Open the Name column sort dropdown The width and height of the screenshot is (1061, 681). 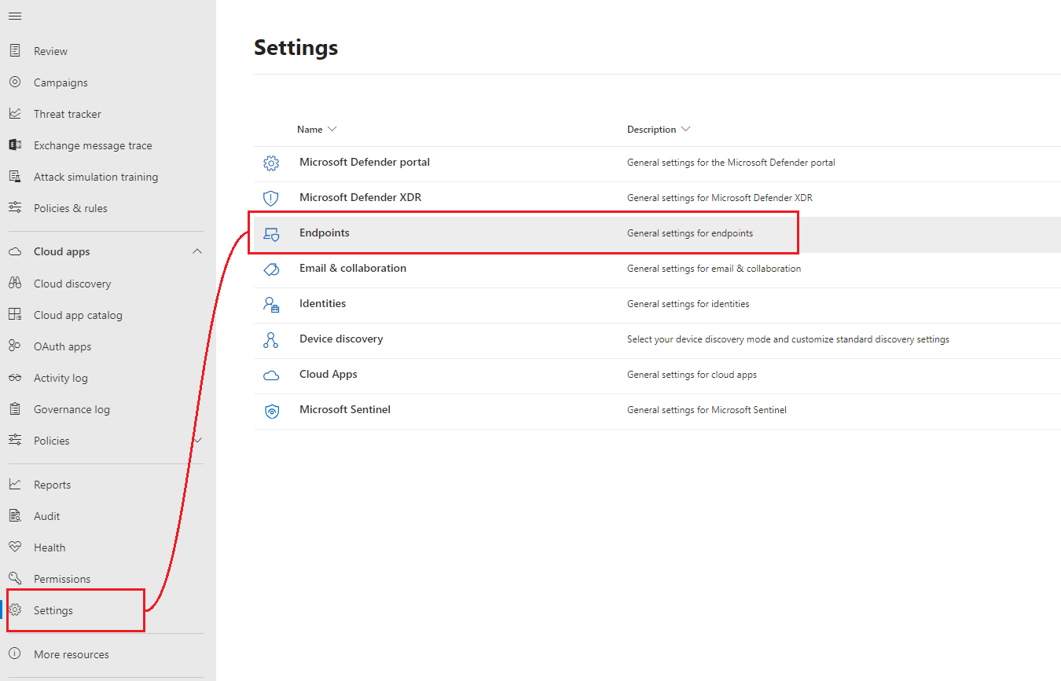click(x=332, y=129)
